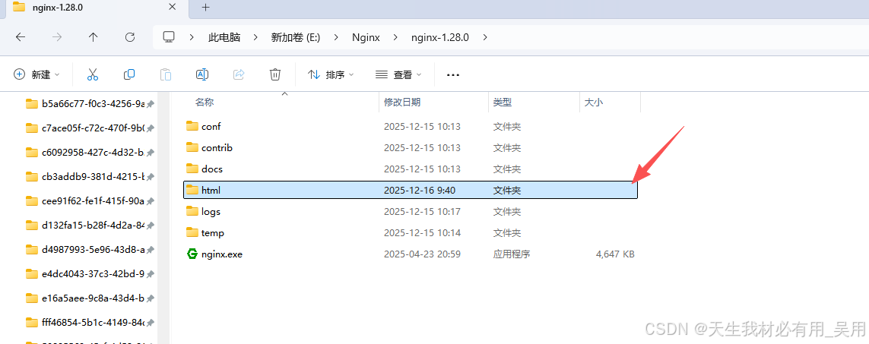Select the contrib folder

click(411, 147)
